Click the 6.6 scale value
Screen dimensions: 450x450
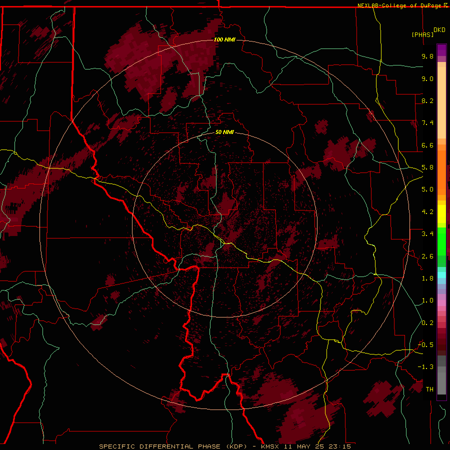coord(427,145)
